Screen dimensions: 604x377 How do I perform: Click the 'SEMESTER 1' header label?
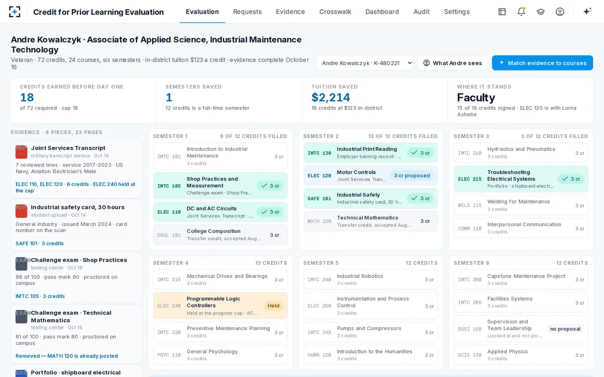tap(170, 136)
